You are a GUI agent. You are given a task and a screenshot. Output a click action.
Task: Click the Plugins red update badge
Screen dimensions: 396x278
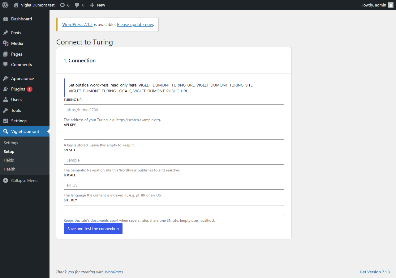30,89
